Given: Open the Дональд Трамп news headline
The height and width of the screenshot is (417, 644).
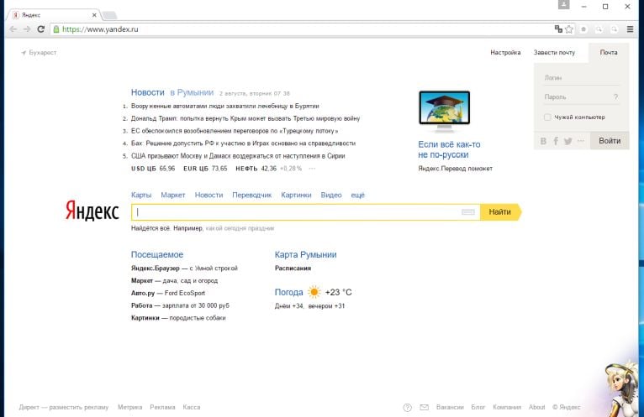Looking at the screenshot, I should pos(245,118).
